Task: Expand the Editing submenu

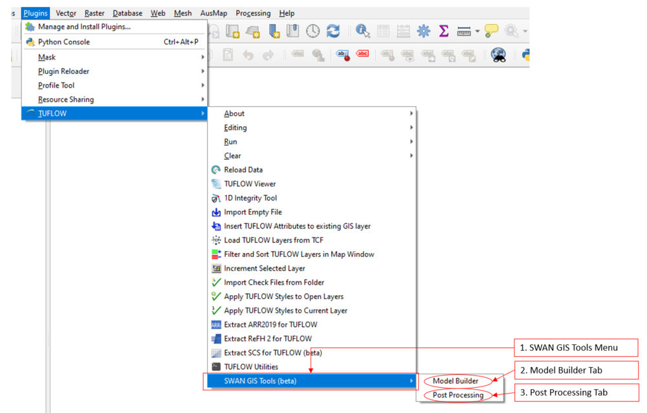Action: click(x=235, y=128)
